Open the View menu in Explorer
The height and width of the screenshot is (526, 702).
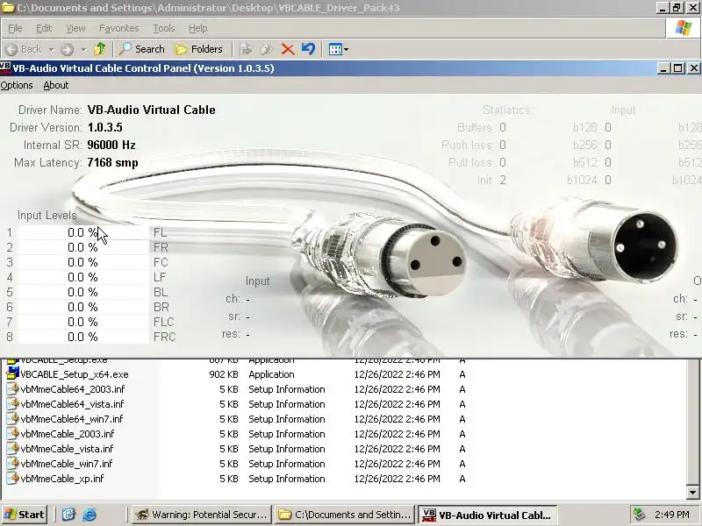pos(75,28)
